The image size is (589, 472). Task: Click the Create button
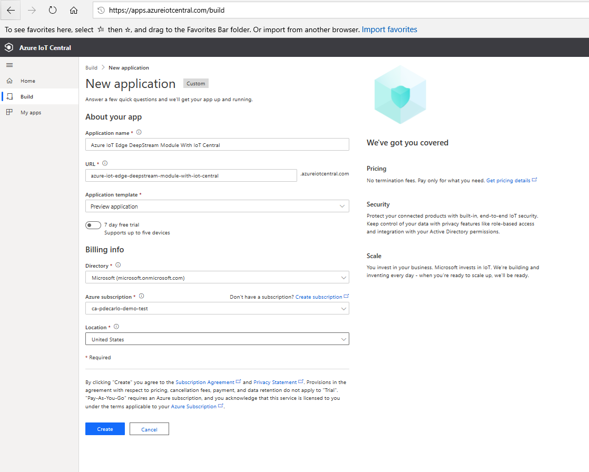105,429
